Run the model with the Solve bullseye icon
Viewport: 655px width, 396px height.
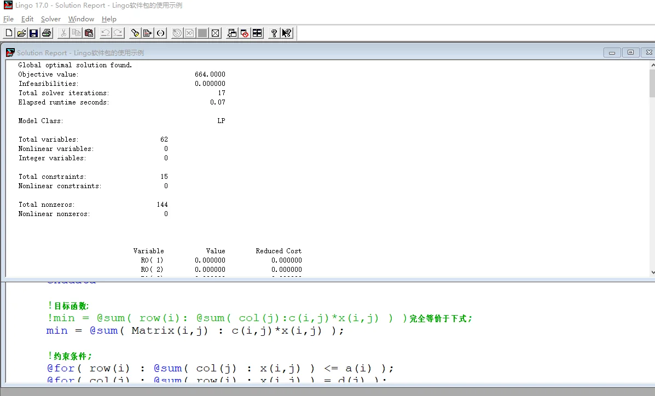(177, 33)
